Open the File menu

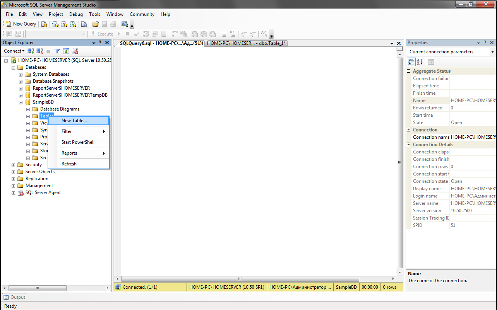(9, 14)
